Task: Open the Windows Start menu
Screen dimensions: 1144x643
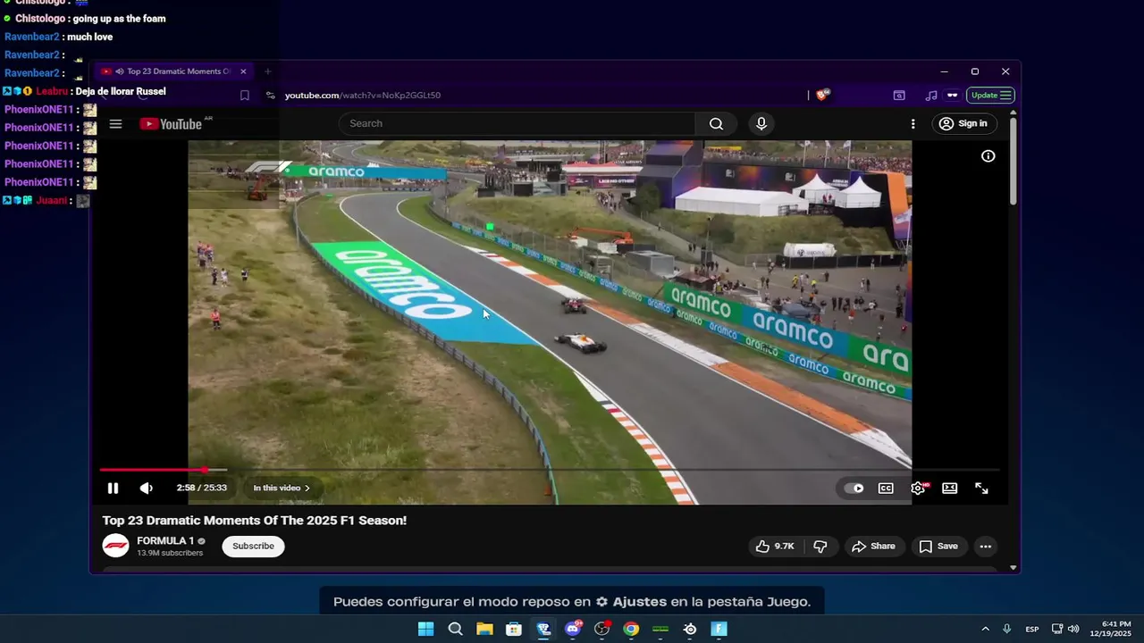Action: (425, 629)
